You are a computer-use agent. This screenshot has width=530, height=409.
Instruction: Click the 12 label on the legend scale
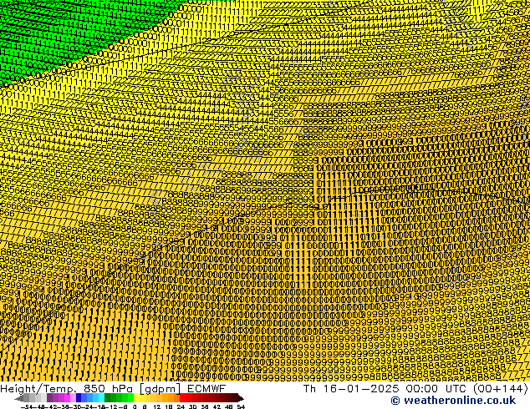point(157,406)
